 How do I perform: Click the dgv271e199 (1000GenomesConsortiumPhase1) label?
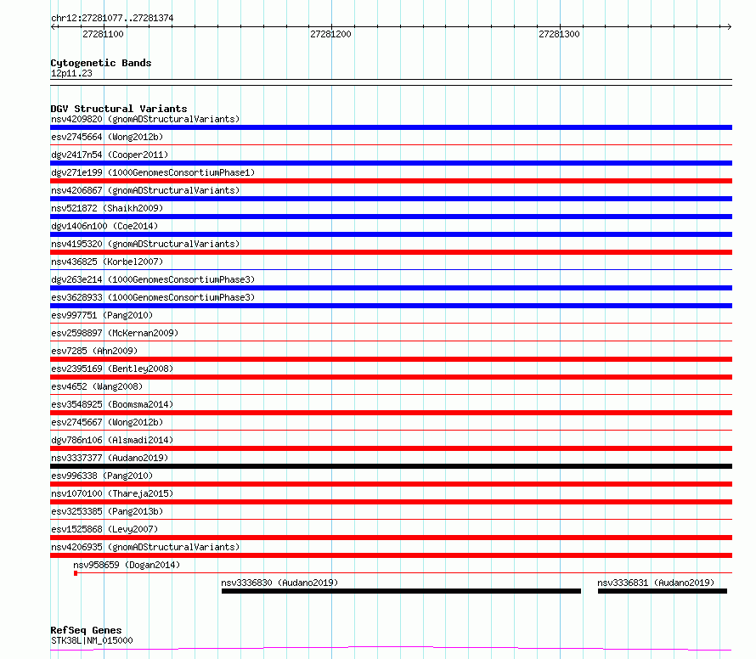[153, 172]
